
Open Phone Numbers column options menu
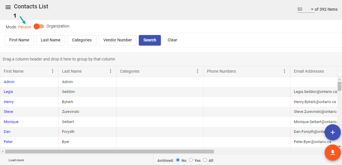coord(284,71)
